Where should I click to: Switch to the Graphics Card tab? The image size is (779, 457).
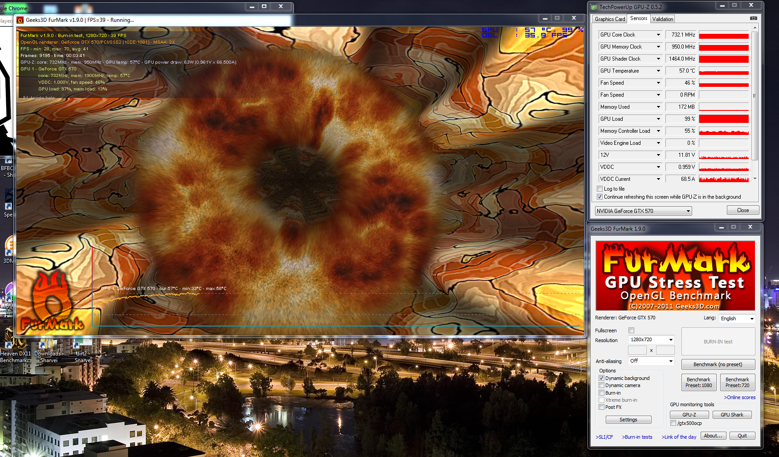(610, 19)
